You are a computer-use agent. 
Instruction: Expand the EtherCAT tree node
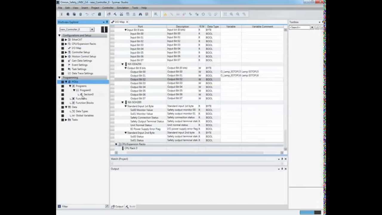(66, 39)
